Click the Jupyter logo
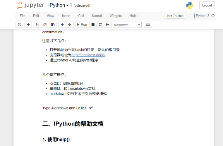Screen dimensions: 223x146 point(30,5)
